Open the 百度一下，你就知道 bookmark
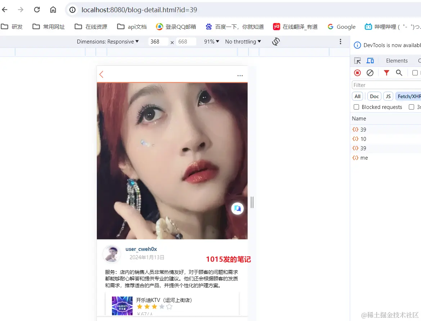421x321 pixels. click(x=235, y=27)
